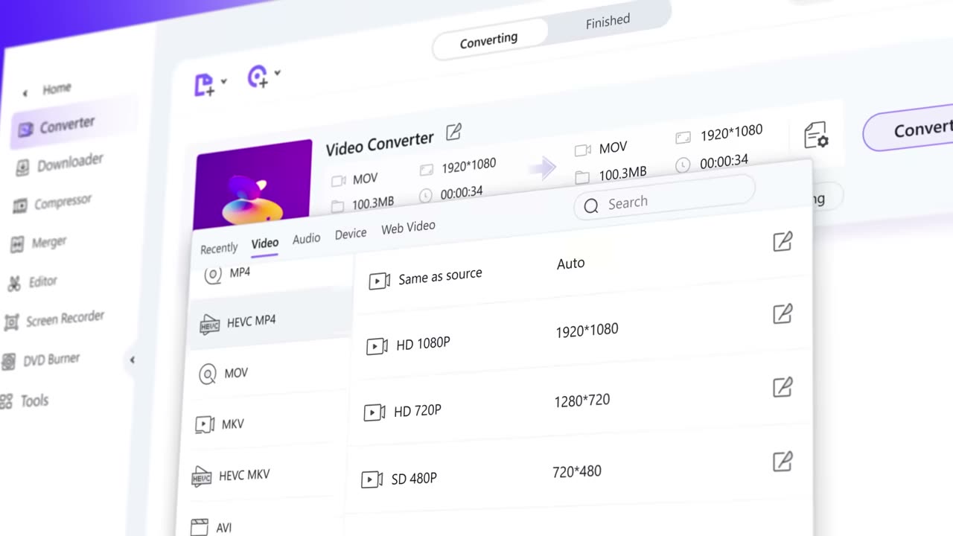Open the Compressor sidebar item

coord(54,202)
